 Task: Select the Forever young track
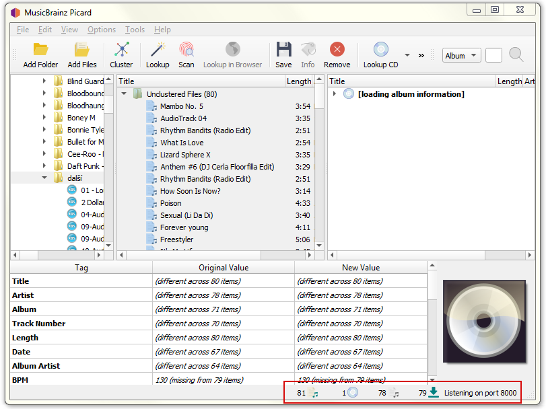(184, 227)
